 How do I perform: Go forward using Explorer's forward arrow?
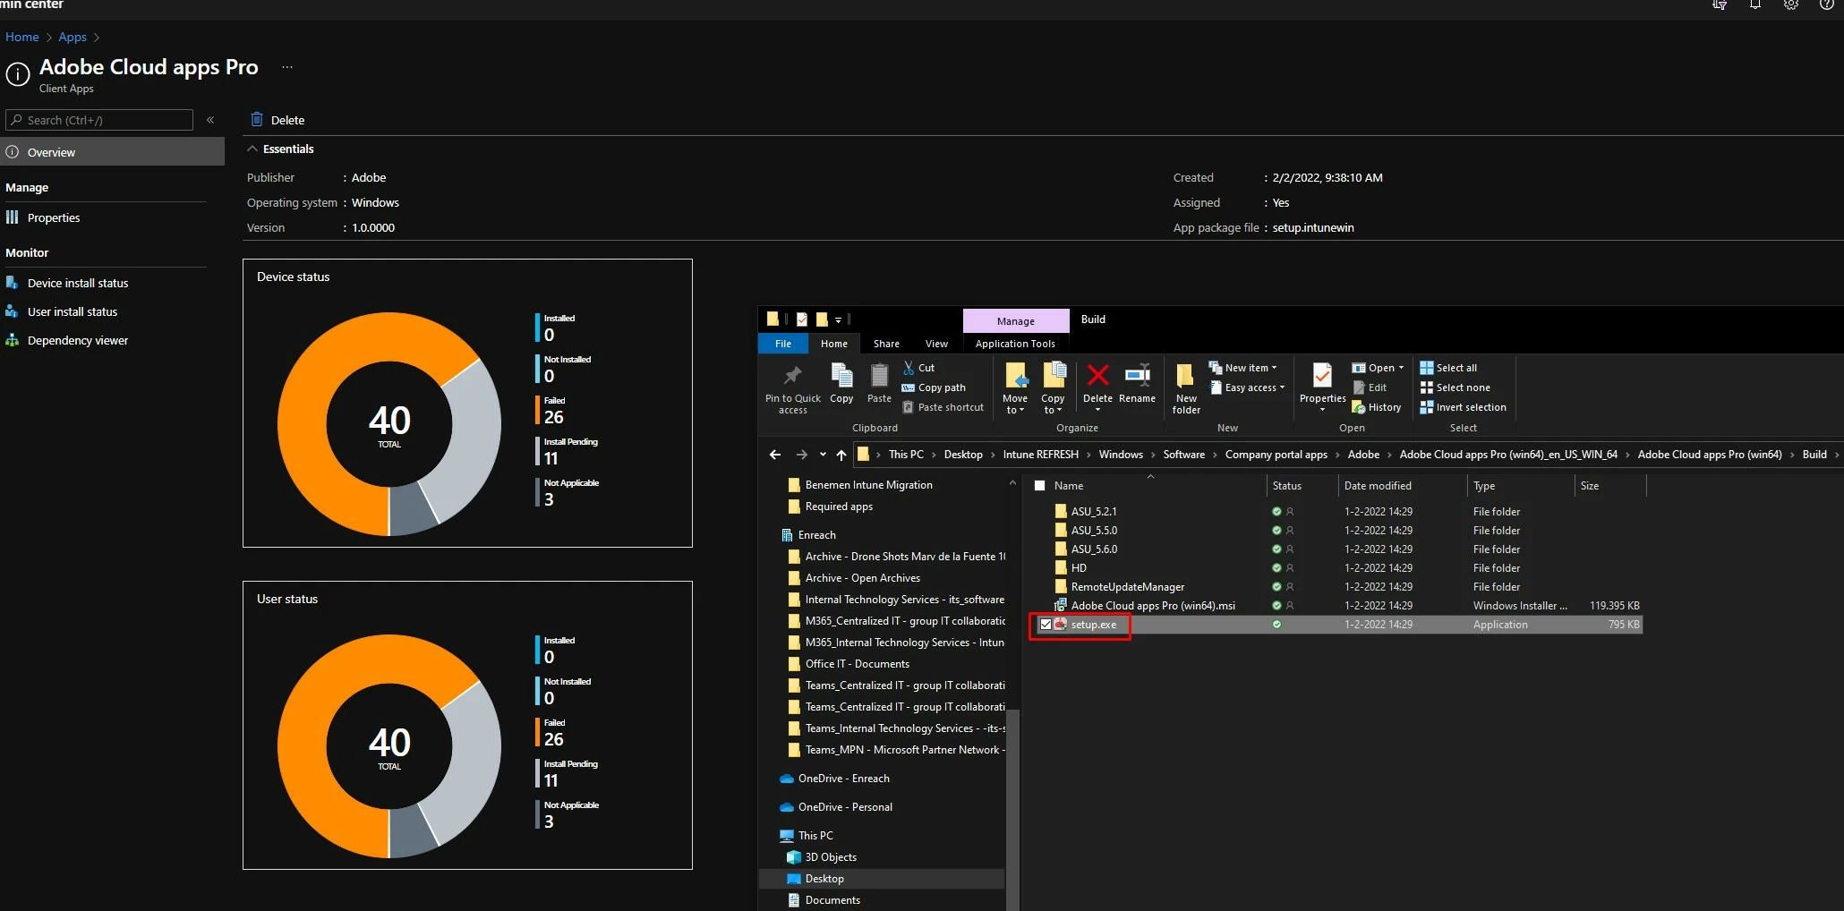[801, 455]
